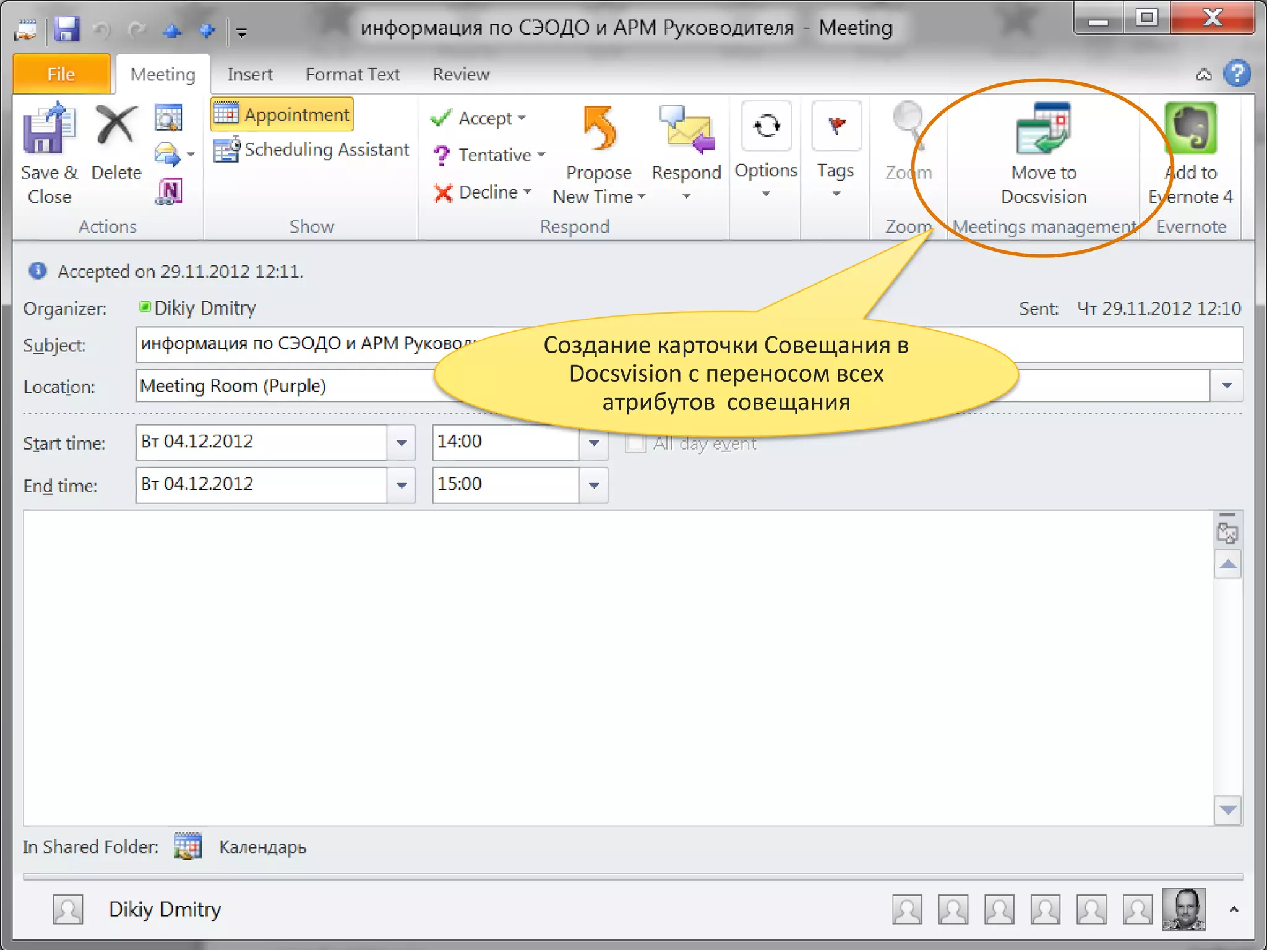The image size is (1267, 950).
Task: Click the Move to Docsvision icon
Action: 1043,129
